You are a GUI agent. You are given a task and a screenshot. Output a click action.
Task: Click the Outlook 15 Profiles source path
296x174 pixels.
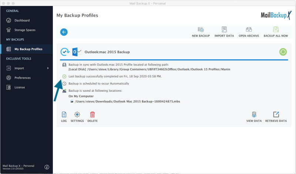point(149,69)
